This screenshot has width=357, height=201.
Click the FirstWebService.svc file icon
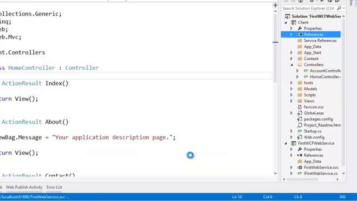click(300, 167)
